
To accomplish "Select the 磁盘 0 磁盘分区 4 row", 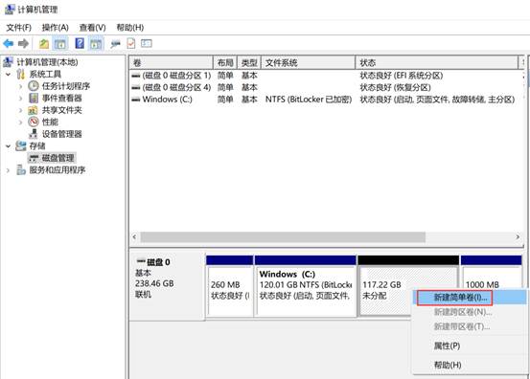I will pos(326,87).
